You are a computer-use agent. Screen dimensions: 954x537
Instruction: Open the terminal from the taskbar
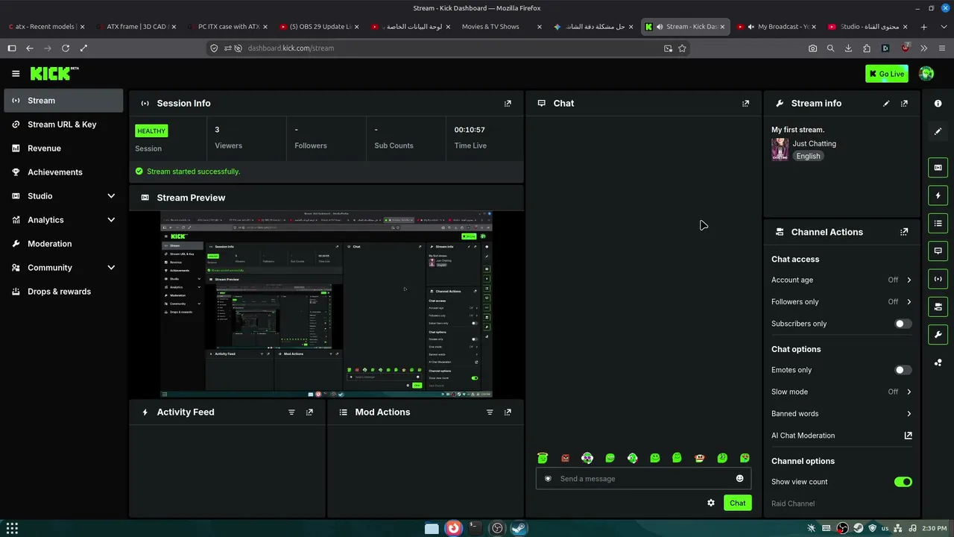tap(475, 528)
